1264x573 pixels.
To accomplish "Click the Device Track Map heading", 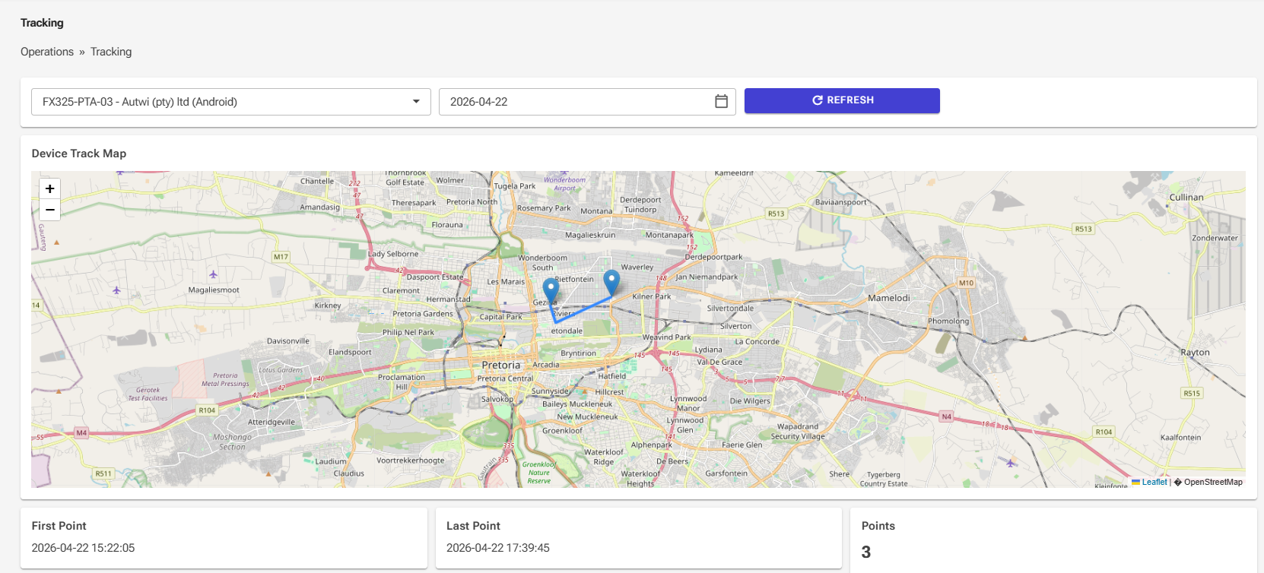I will tap(79, 154).
